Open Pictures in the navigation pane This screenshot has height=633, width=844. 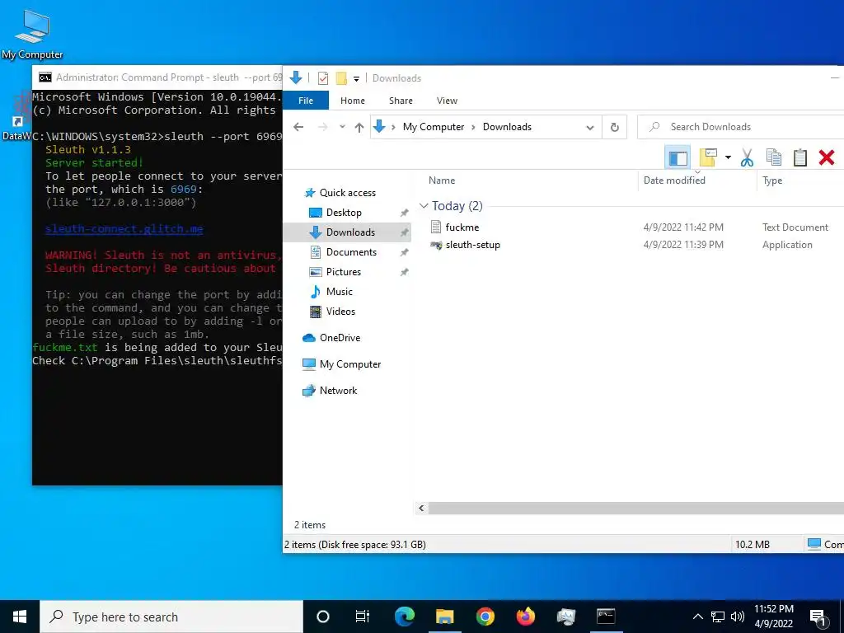[344, 272]
